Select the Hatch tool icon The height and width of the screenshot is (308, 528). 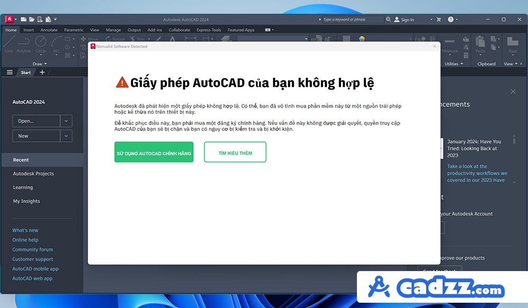(x=68, y=55)
